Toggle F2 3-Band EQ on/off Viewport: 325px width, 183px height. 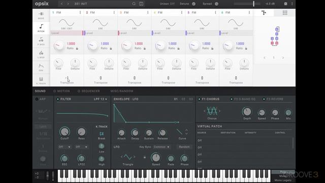coord(232,99)
